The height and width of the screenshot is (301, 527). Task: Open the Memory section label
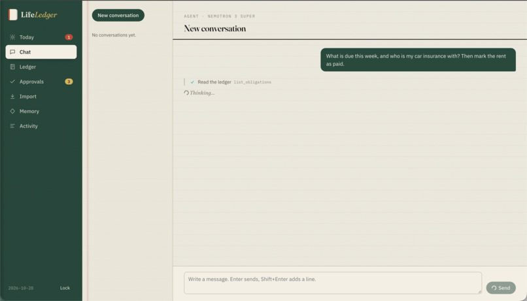[x=29, y=111]
